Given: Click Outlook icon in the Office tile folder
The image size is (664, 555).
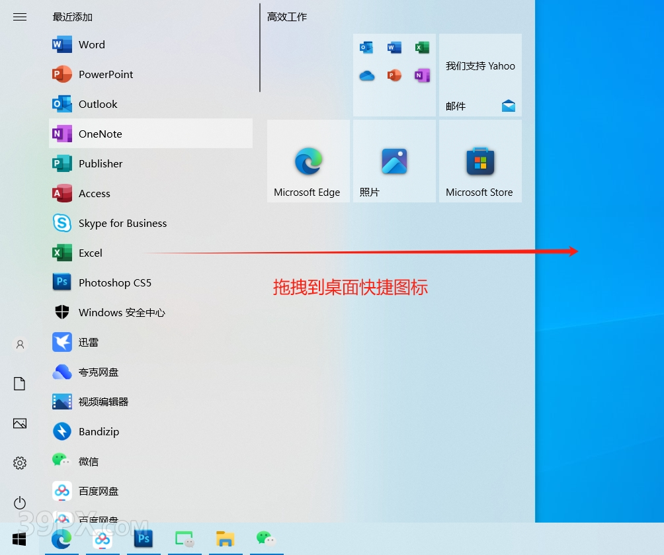Looking at the screenshot, I should pyautogui.click(x=366, y=48).
